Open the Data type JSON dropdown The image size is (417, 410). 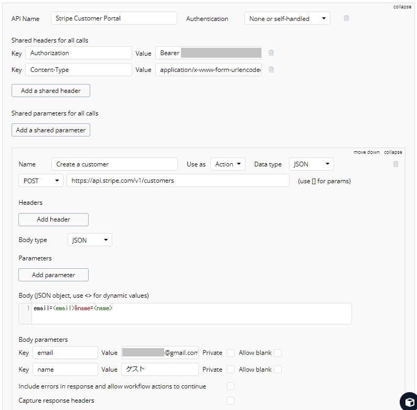tap(311, 164)
